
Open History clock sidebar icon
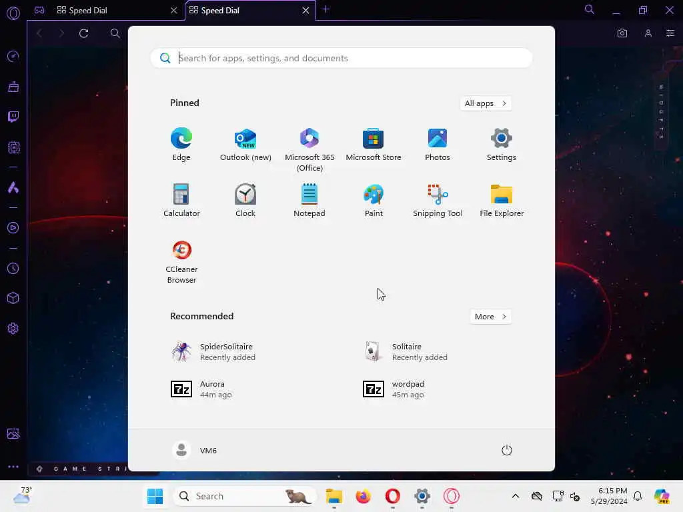pos(13,268)
